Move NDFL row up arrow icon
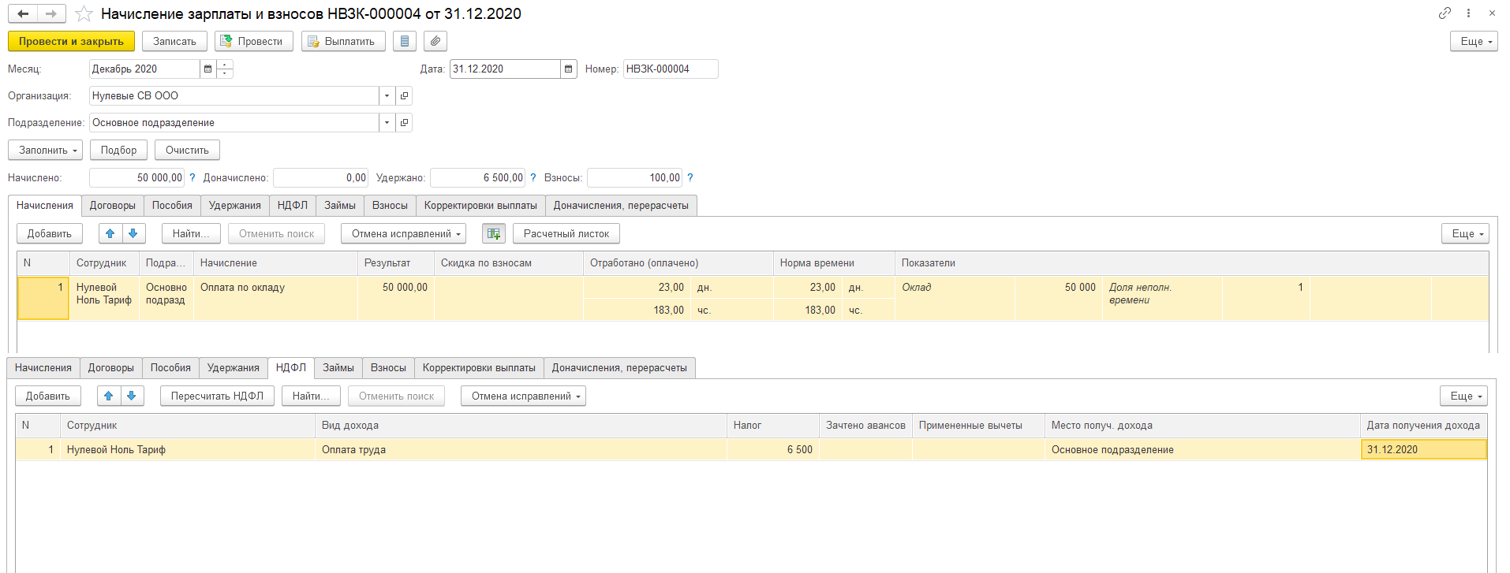The height and width of the screenshot is (573, 1510). coord(109,396)
